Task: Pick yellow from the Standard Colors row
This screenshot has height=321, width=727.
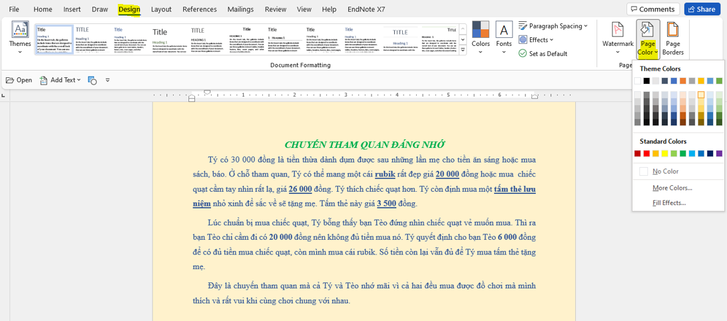Action: [664, 154]
